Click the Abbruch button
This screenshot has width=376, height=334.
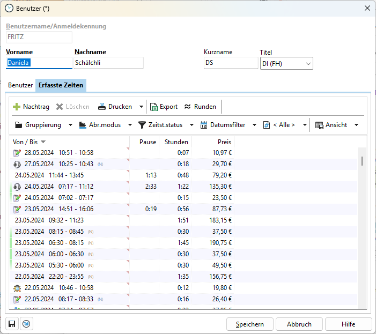tap(299, 324)
